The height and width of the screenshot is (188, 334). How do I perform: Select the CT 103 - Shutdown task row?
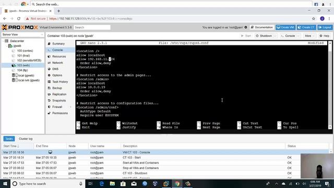(165, 173)
